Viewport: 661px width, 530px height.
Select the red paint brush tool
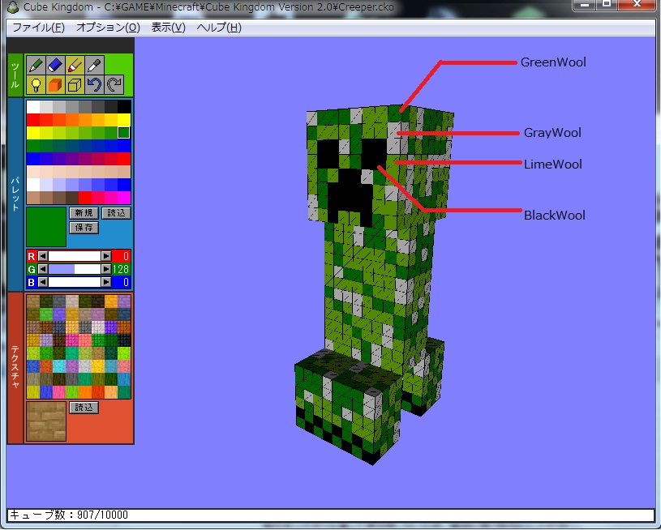(x=75, y=66)
